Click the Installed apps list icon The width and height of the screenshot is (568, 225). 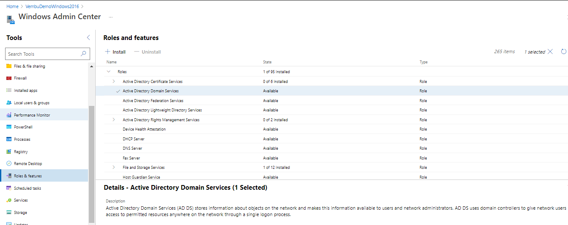tap(9, 91)
